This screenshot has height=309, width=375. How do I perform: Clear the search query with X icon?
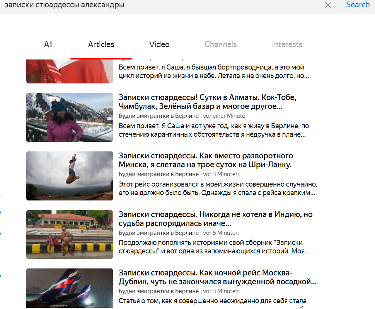[x=328, y=5]
